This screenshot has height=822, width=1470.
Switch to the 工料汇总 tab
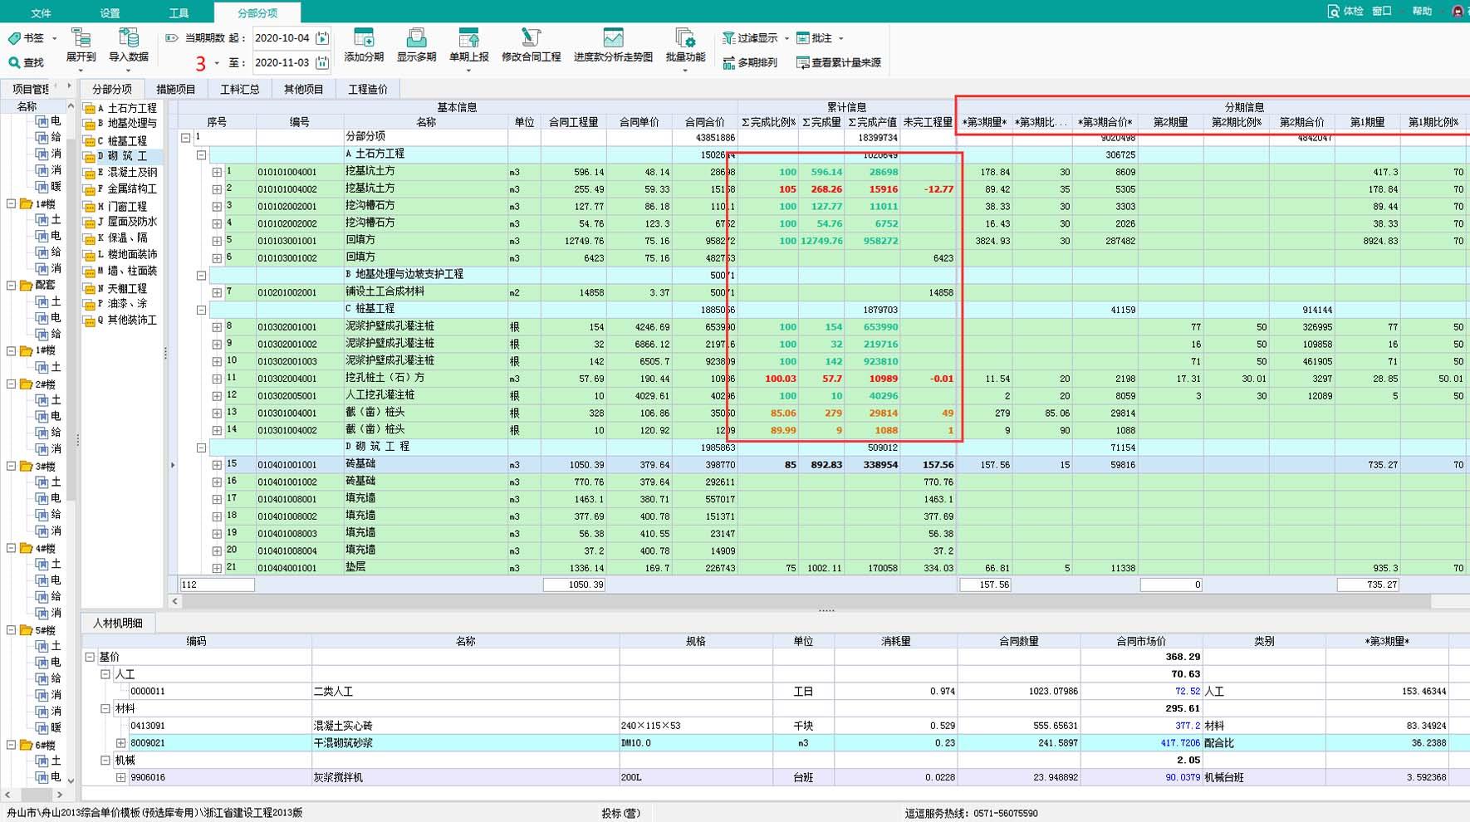tap(240, 89)
